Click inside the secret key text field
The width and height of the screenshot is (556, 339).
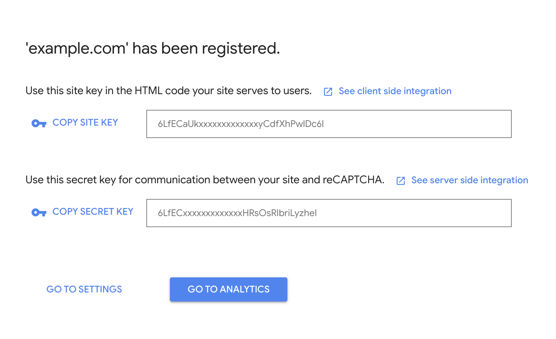pos(329,213)
